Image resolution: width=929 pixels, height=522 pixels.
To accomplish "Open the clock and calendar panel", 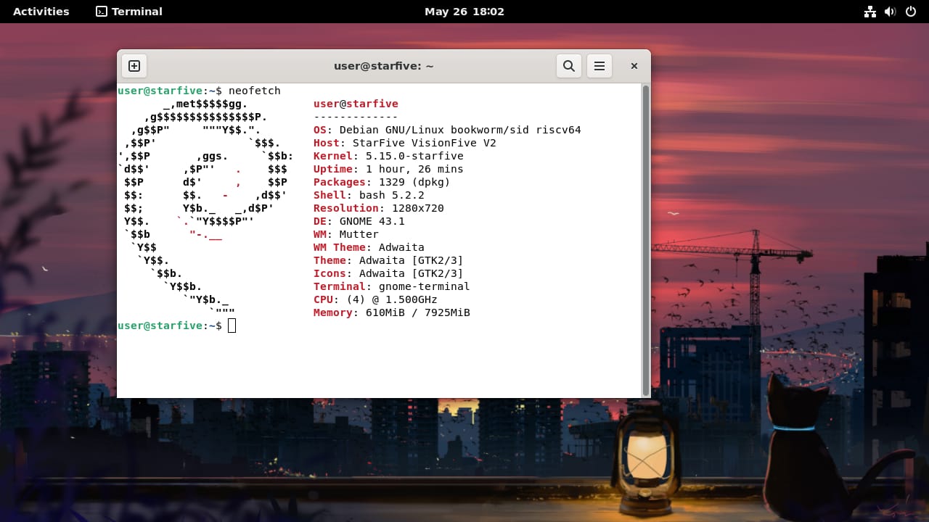I will (x=464, y=12).
